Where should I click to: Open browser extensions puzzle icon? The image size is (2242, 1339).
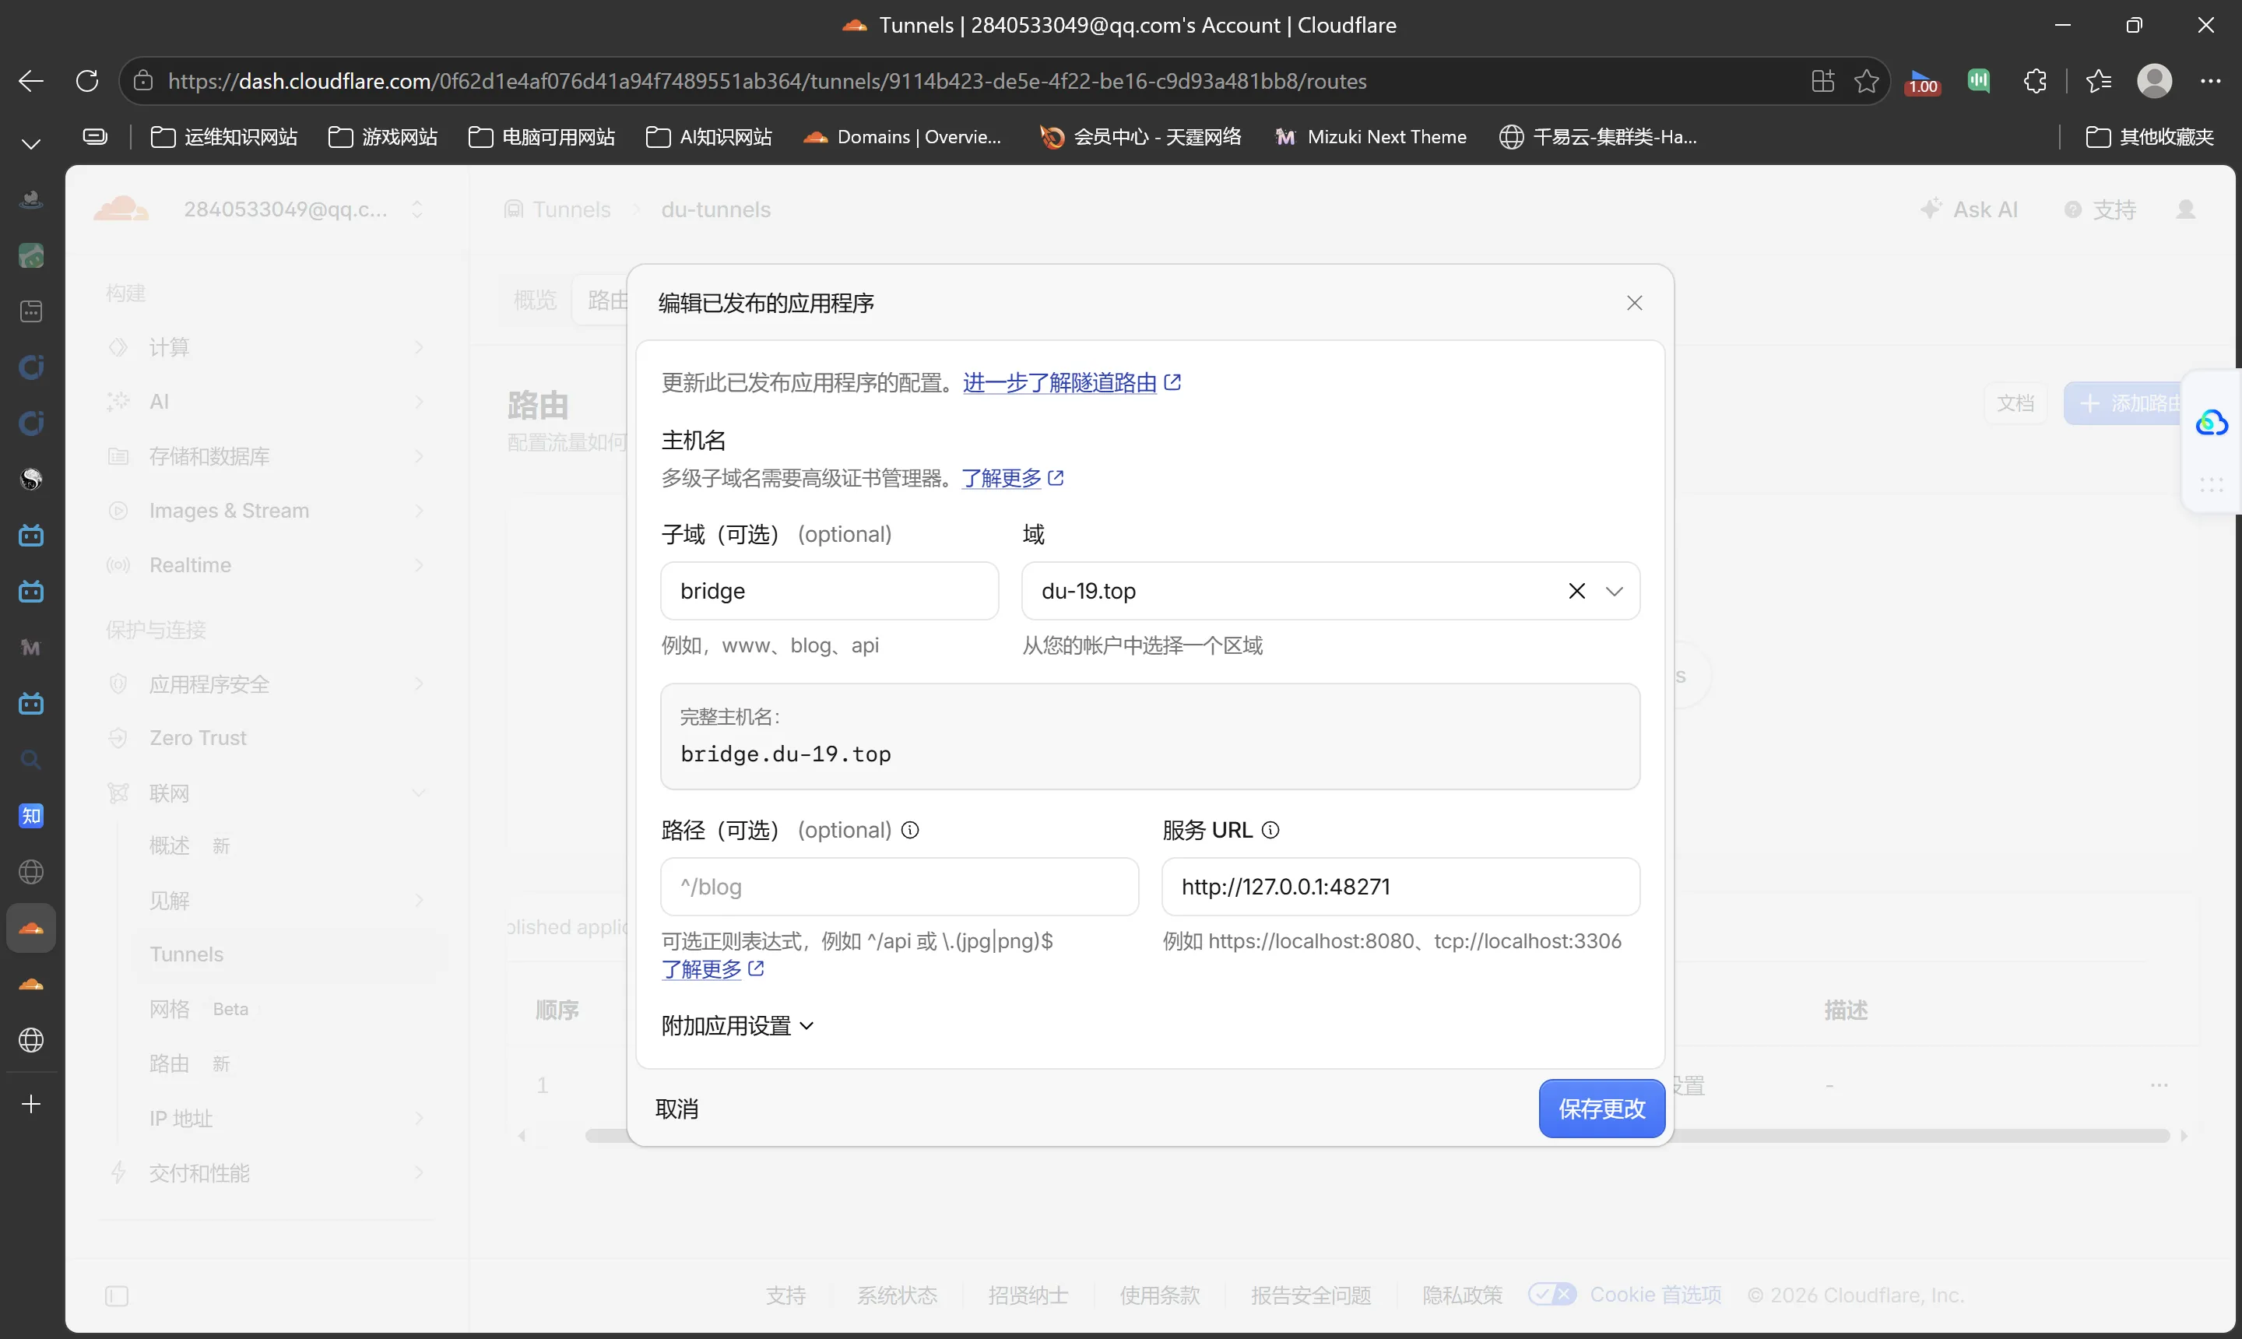click(2034, 81)
